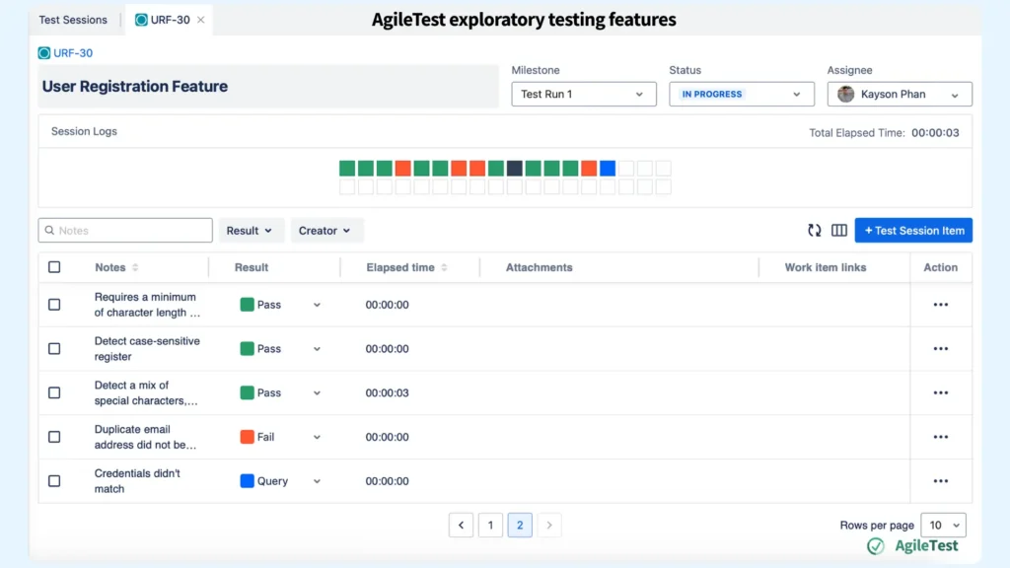This screenshot has height=568, width=1010.
Task: Click Kayson Phan avatar in Assignee
Action: [x=845, y=94]
